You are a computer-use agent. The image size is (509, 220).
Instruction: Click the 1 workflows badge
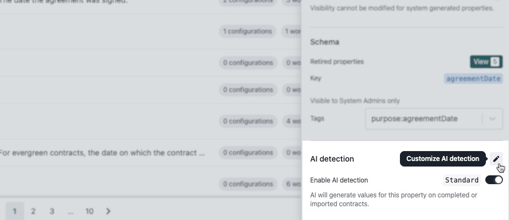[291, 31]
